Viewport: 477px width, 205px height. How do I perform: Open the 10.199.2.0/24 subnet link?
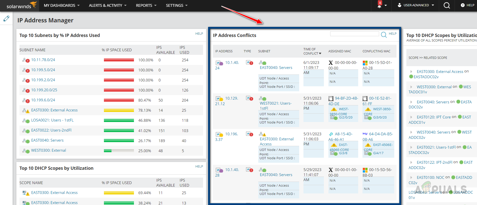pyautogui.click(x=43, y=80)
